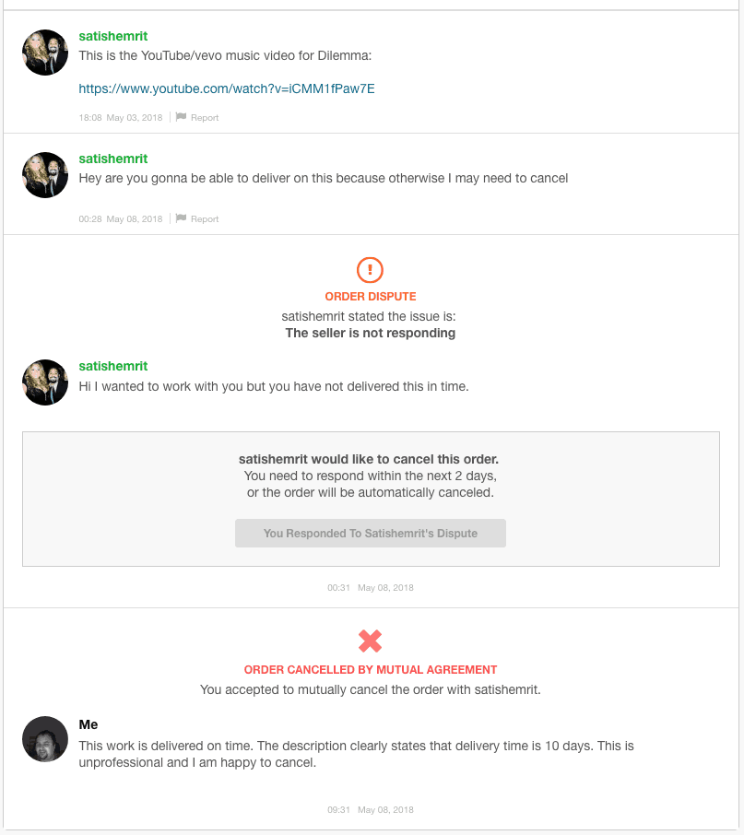Open the Dilemma YouTube video link

pos(227,88)
